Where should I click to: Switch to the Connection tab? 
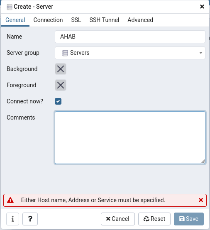[x=48, y=20]
